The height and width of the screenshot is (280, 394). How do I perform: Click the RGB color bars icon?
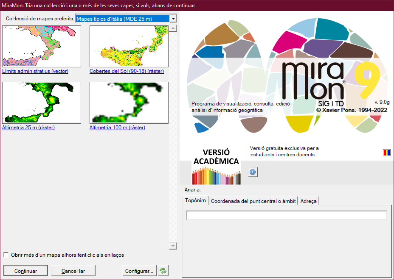point(386,152)
